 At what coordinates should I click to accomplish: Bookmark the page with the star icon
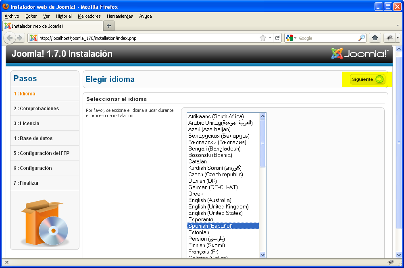click(263, 38)
